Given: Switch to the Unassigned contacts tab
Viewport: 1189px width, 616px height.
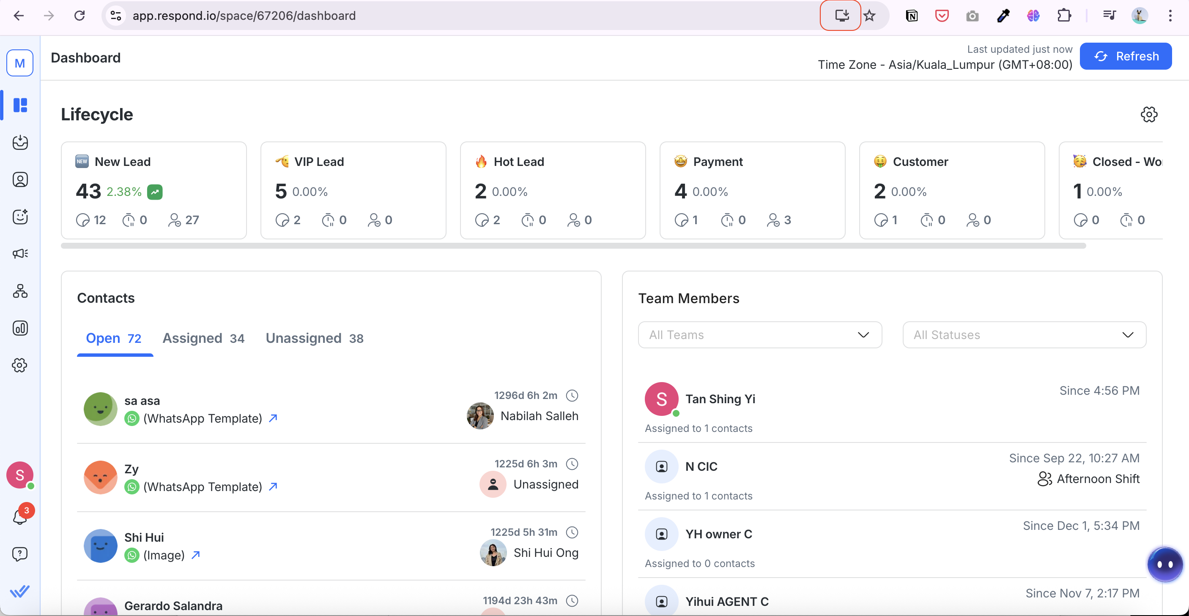Looking at the screenshot, I should [x=314, y=339].
